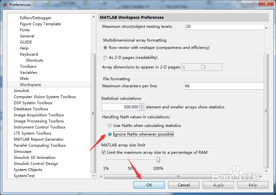Open Toolbars preferences
This screenshot has width=276, height=195.
tap(28, 66)
